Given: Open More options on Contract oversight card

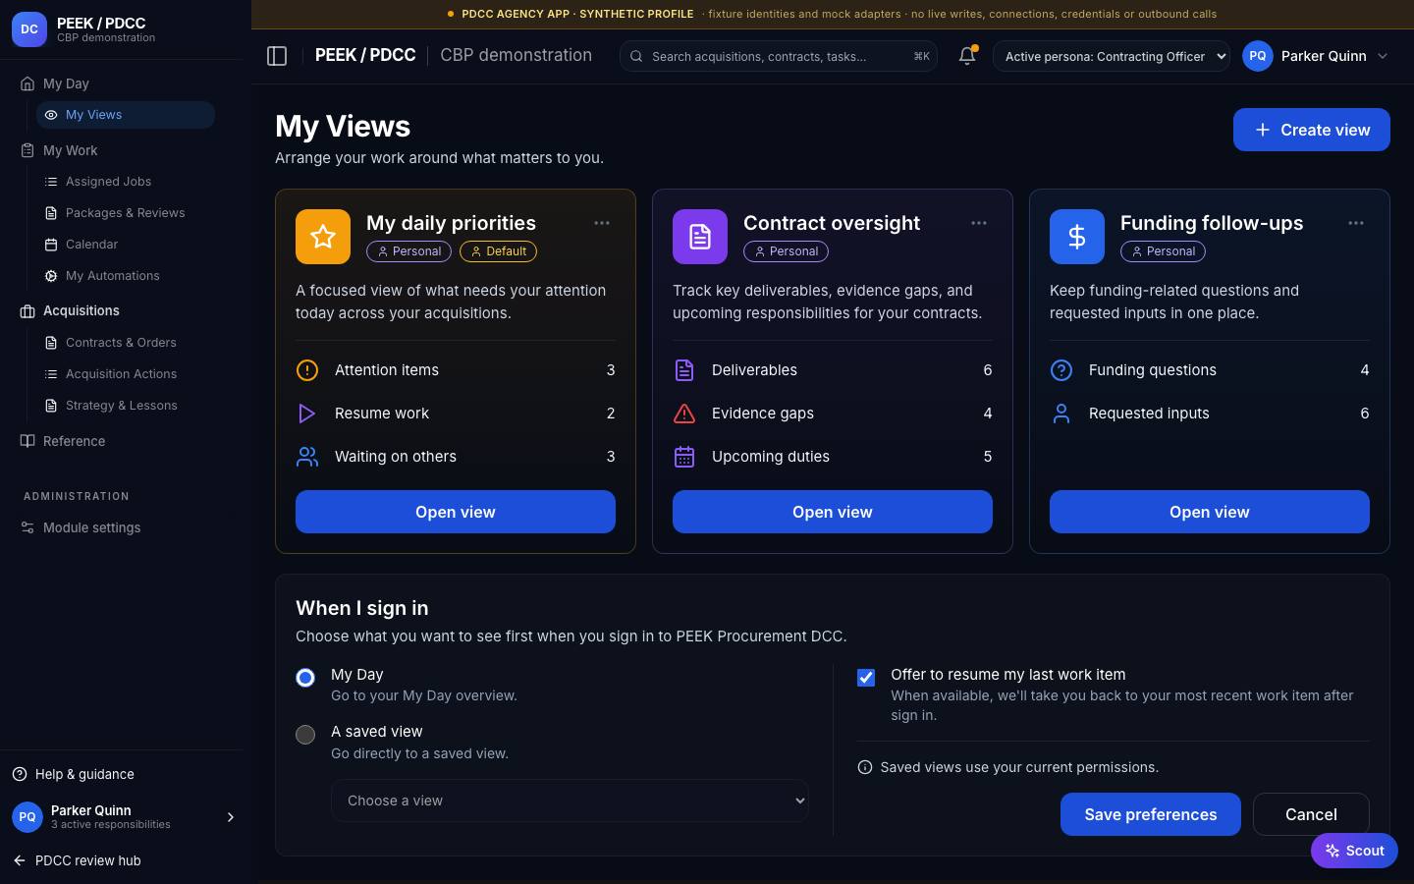Looking at the screenshot, I should 979,223.
